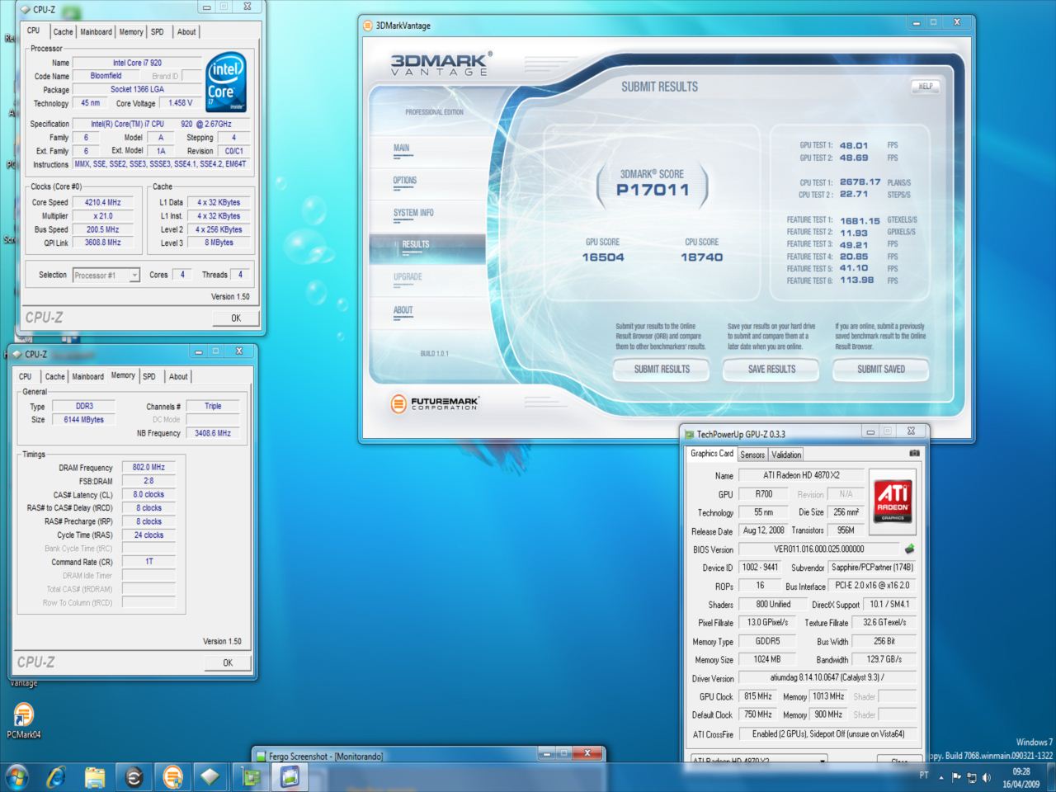Screen dimensions: 1056x792
Task: Click the CAS# Latency value 8.0 clocks
Action: pyautogui.click(x=148, y=494)
